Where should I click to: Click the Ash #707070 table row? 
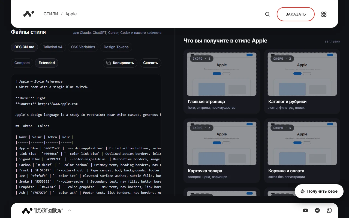point(88,193)
